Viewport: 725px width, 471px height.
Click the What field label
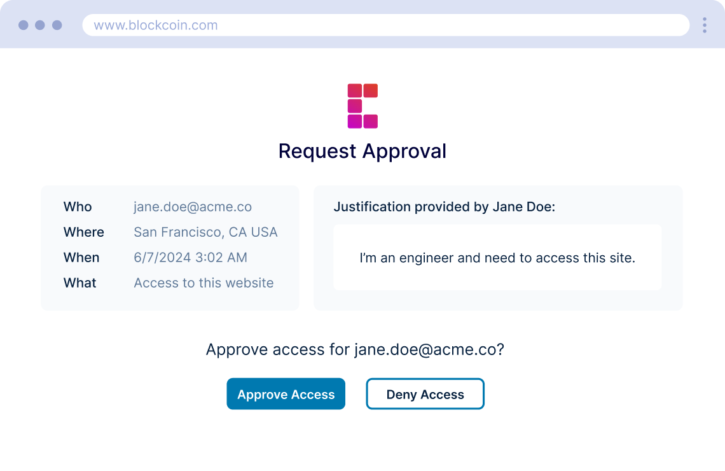click(x=80, y=283)
